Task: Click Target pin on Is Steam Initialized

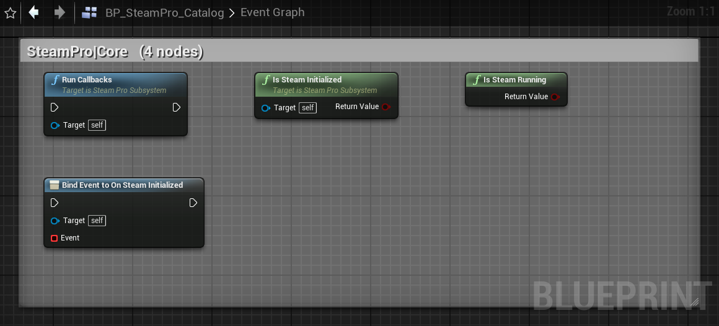Action: [265, 108]
